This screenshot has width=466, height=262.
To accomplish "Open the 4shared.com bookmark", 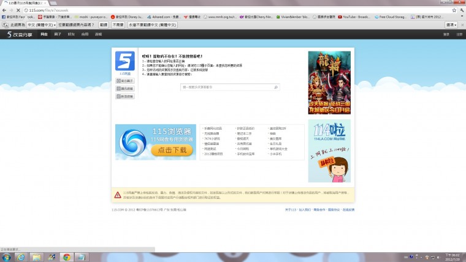I will click(x=164, y=17).
